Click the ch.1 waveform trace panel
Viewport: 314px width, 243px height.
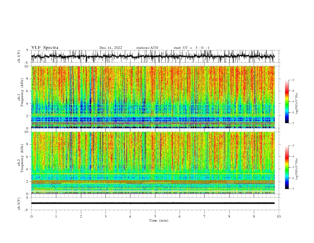[x=156, y=56]
